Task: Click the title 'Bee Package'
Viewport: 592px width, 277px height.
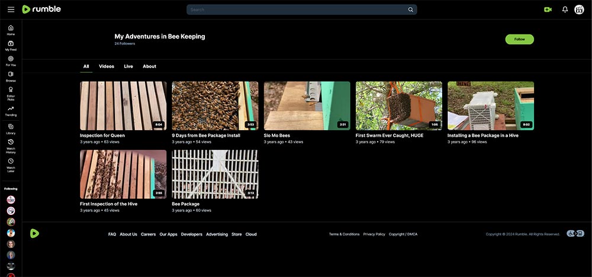Action: tap(186, 204)
